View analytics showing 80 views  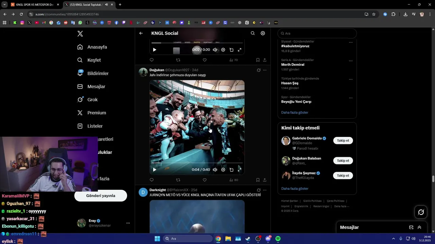[233, 180]
